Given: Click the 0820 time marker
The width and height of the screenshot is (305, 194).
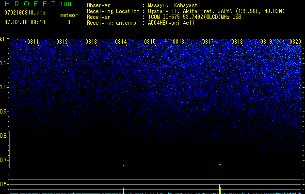Looking at the screenshot, I should point(295,42).
